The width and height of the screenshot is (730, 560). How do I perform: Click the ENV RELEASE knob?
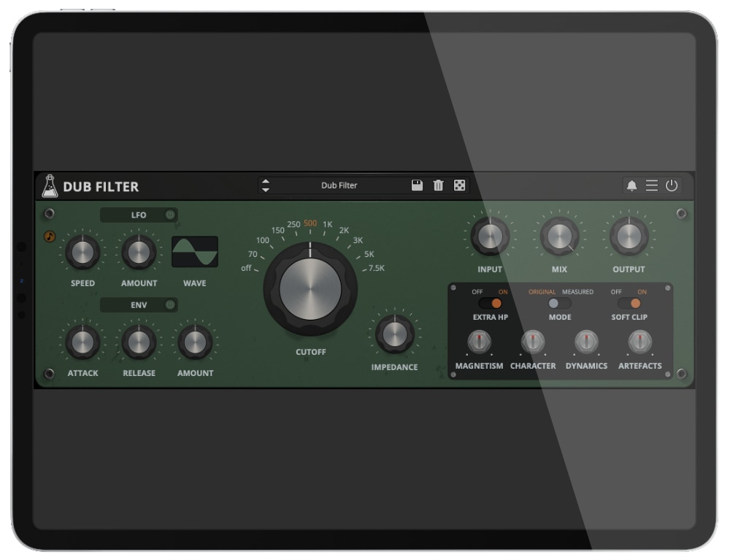pos(139,342)
